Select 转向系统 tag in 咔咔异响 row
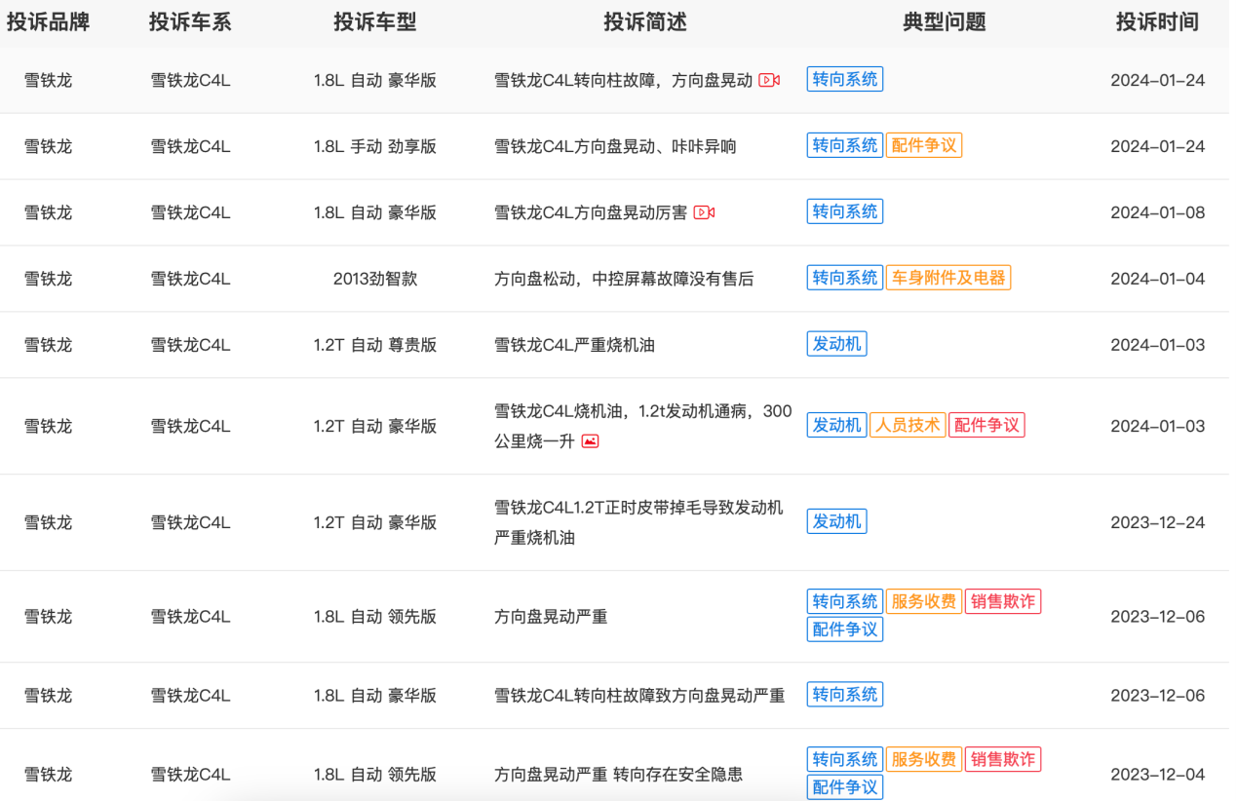This screenshot has height=801, width=1236. click(845, 145)
